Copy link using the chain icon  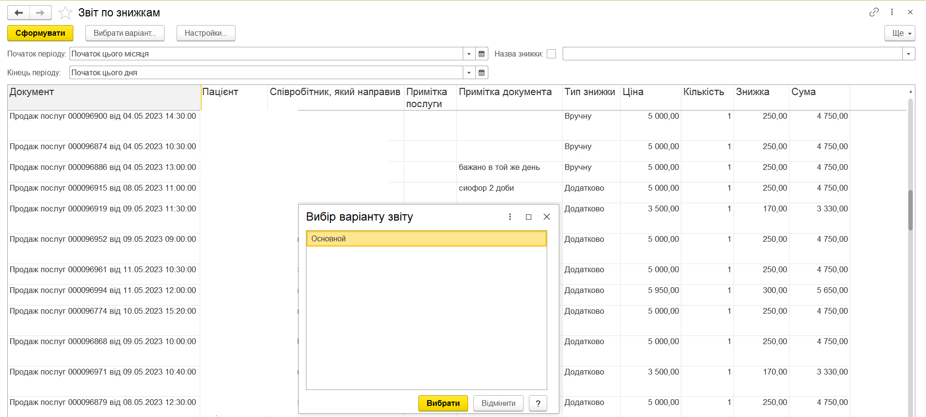[x=874, y=12]
